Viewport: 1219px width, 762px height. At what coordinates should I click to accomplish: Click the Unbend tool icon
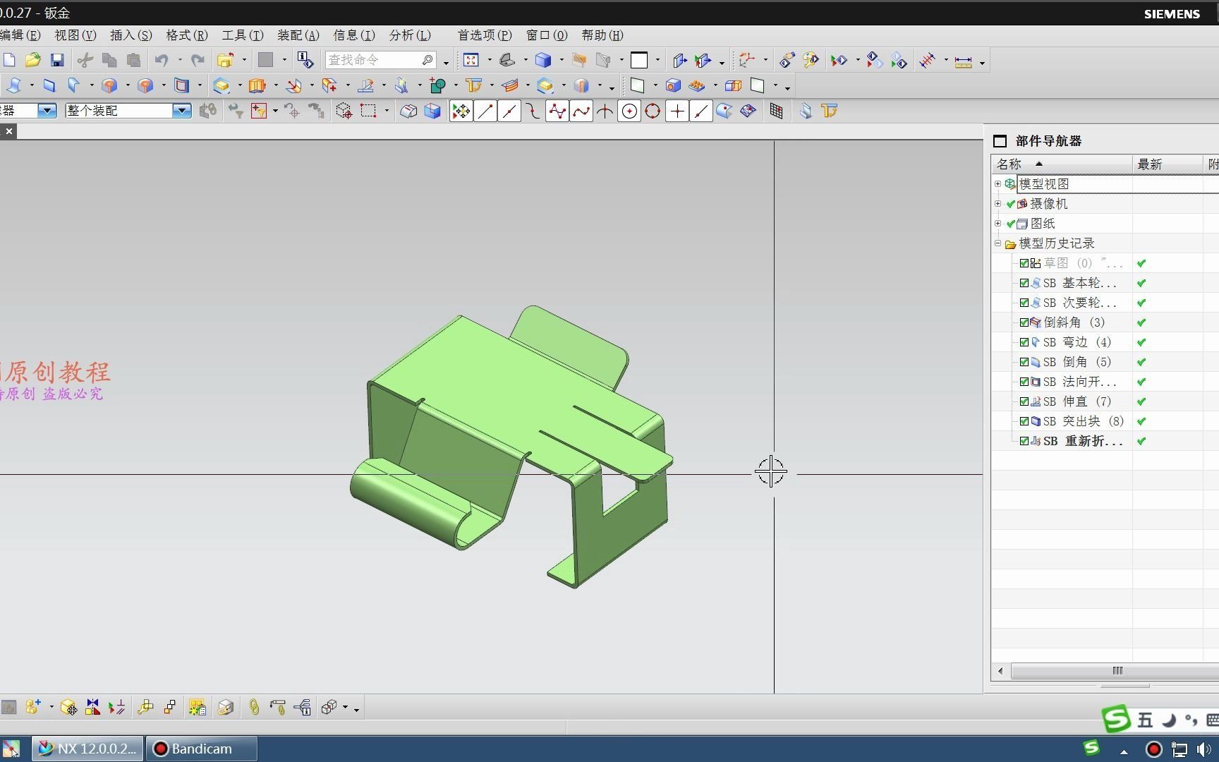pos(365,85)
